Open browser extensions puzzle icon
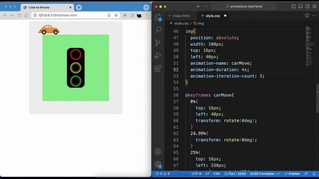319x179 pixels. (x=125, y=15)
